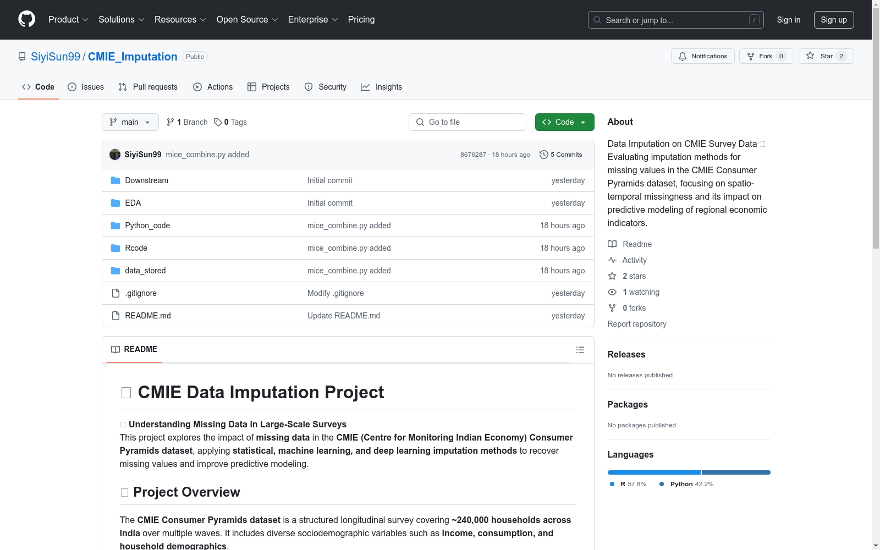The width and height of the screenshot is (880, 550).
Task: Click the GitHub logo icon
Action: click(26, 19)
